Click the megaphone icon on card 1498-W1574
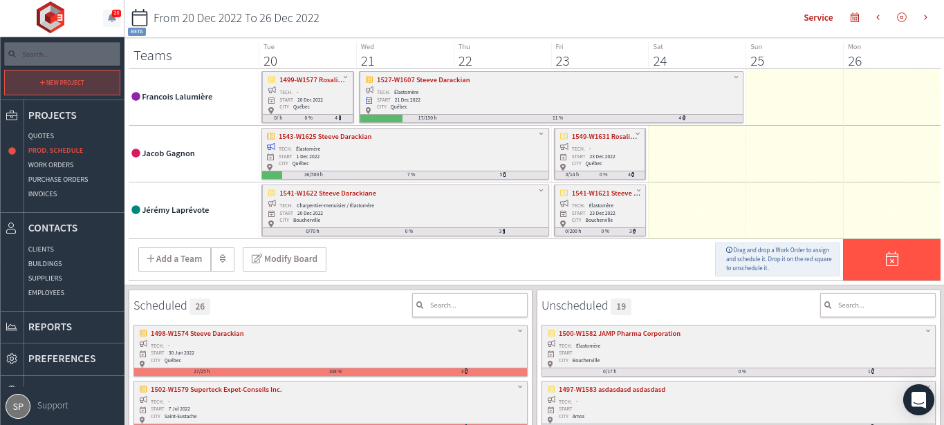This screenshot has width=944, height=425. tap(143, 344)
